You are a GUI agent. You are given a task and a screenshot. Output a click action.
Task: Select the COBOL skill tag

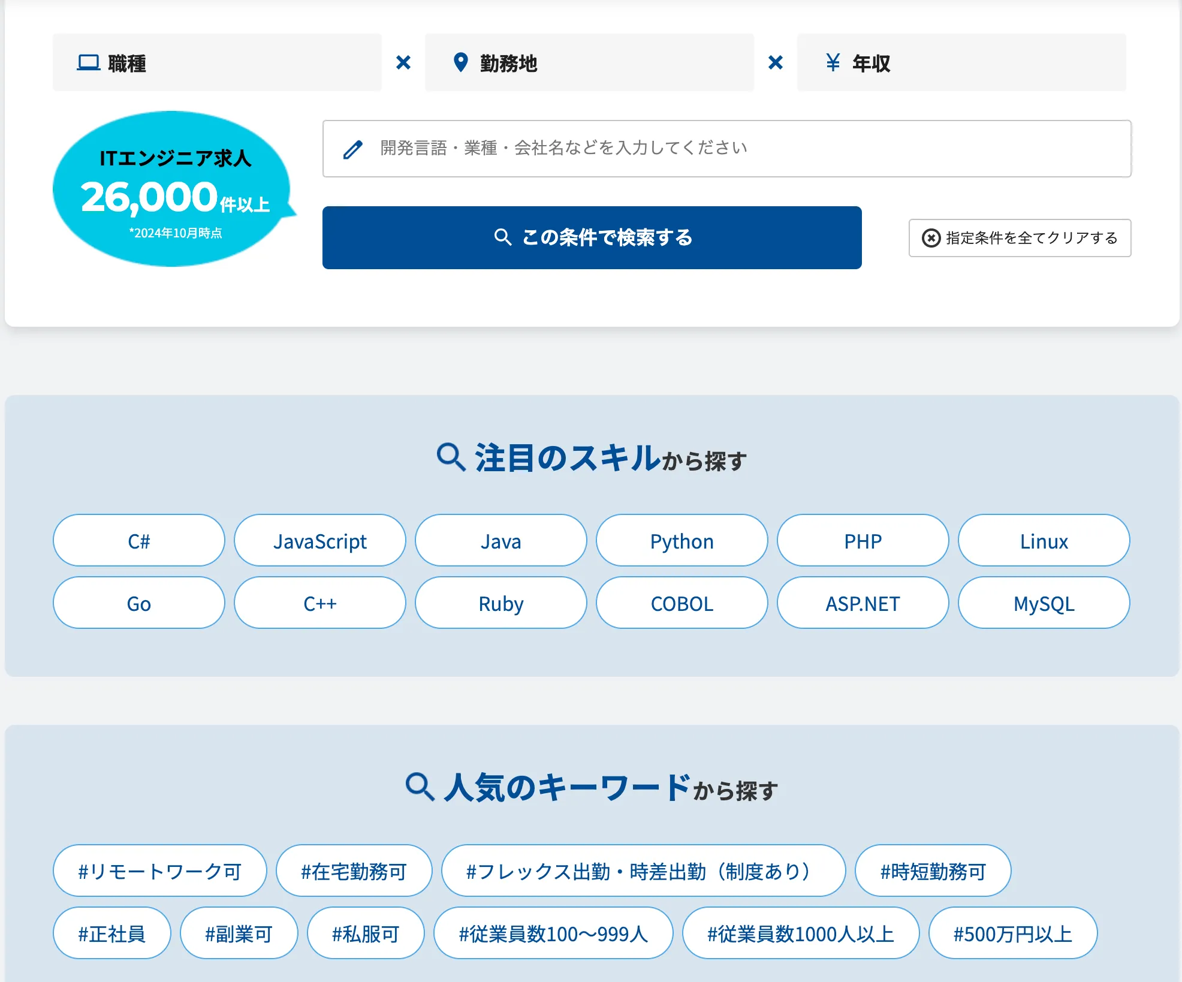pos(682,603)
